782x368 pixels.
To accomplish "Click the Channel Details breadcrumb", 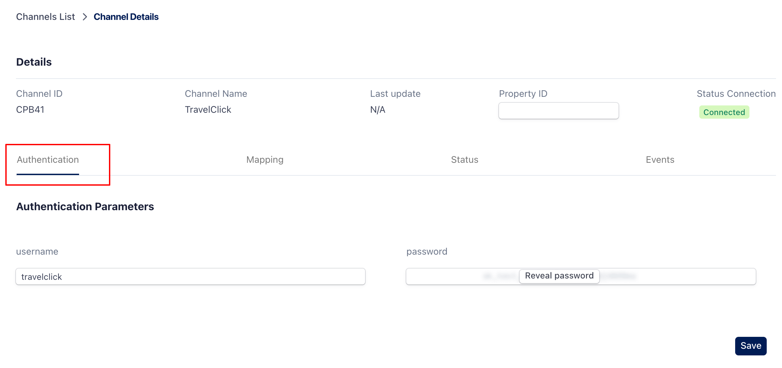I will (x=126, y=17).
